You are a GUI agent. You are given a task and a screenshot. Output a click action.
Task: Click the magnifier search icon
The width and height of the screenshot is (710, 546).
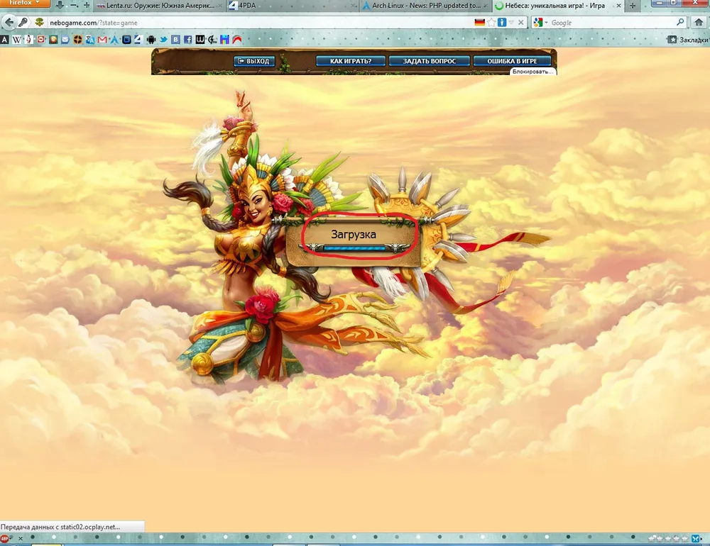(680, 22)
